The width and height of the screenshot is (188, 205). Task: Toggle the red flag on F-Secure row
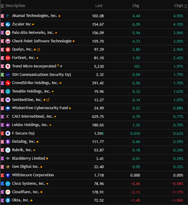coord(2,133)
